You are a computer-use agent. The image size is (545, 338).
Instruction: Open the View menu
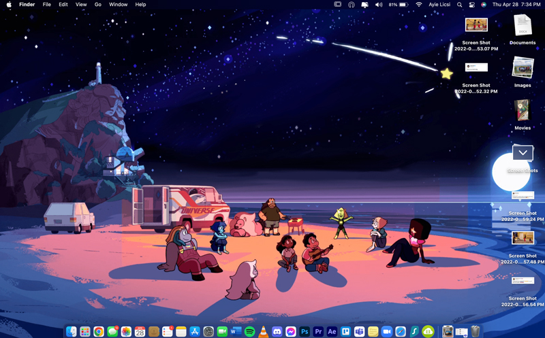point(81,5)
